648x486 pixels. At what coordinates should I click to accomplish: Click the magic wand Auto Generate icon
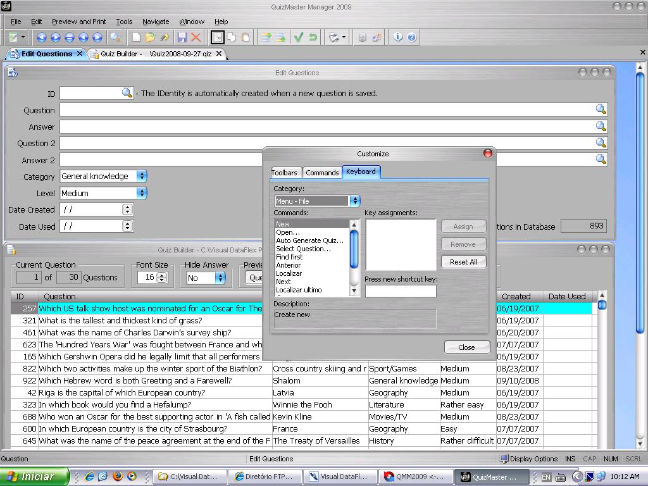165,37
